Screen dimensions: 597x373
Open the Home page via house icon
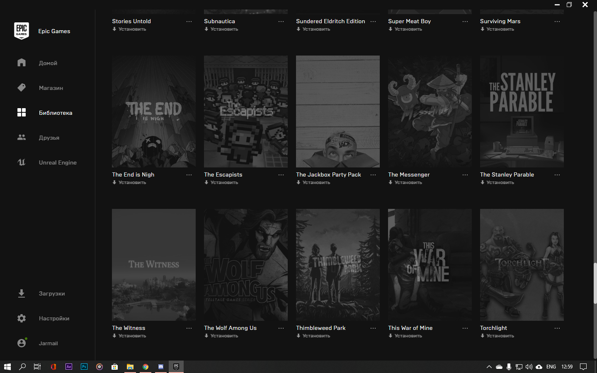tap(22, 63)
